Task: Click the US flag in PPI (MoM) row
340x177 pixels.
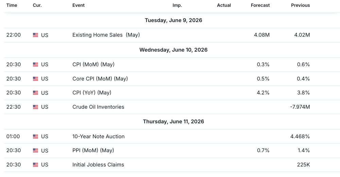Action: click(x=36, y=151)
